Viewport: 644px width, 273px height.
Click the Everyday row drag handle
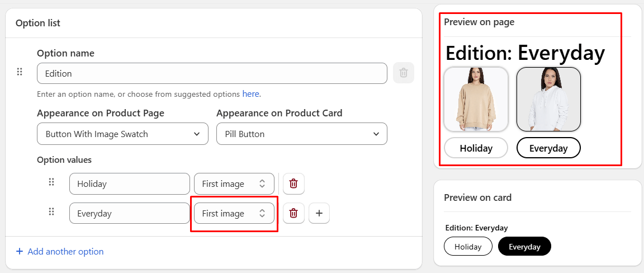[51, 211]
